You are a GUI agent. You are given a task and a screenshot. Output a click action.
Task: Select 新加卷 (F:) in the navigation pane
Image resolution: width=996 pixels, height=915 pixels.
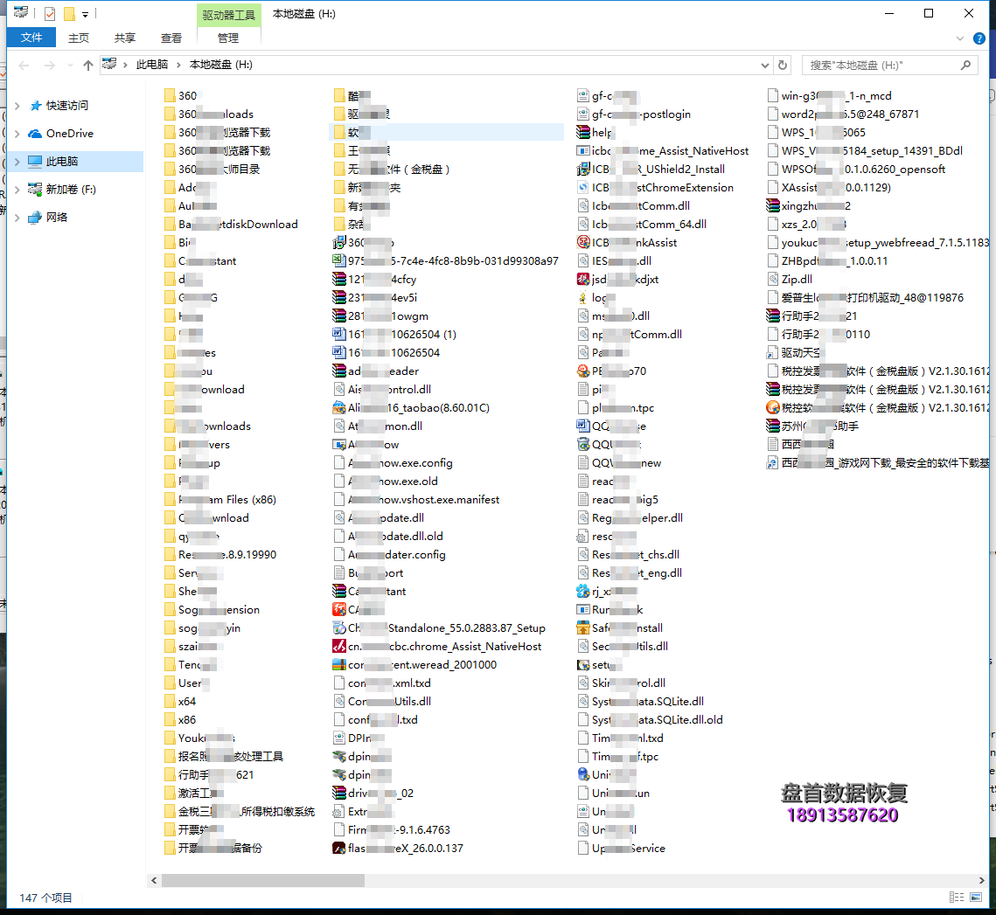pos(70,190)
